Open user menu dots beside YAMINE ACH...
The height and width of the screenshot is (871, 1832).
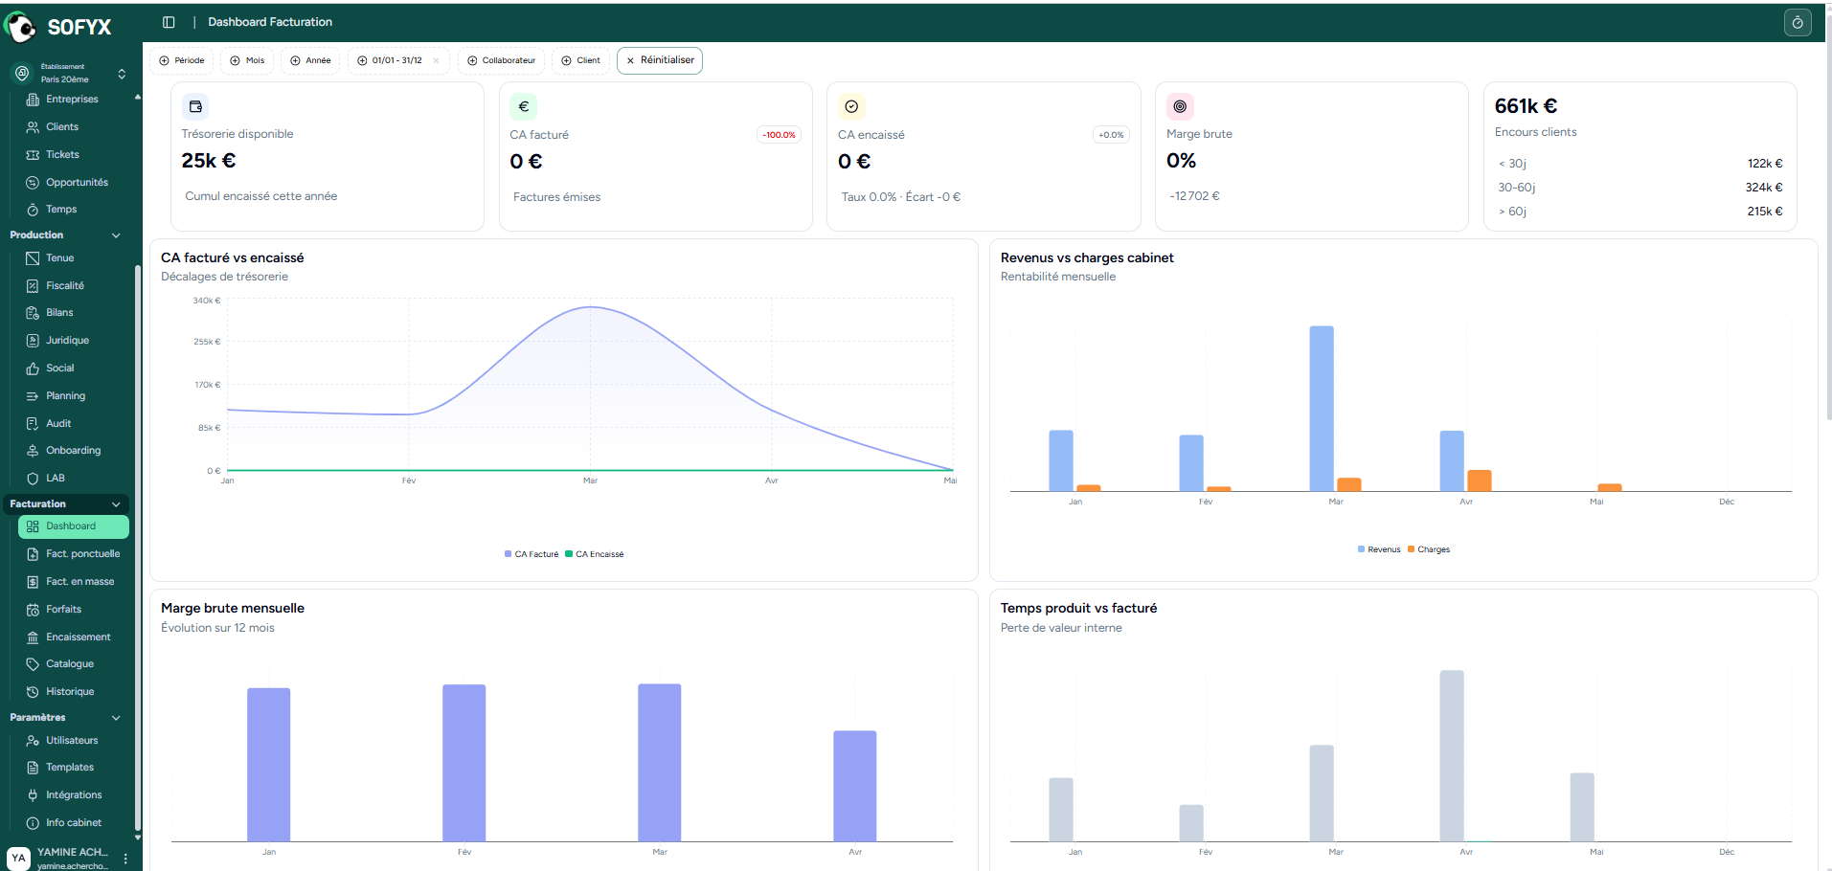125,859
